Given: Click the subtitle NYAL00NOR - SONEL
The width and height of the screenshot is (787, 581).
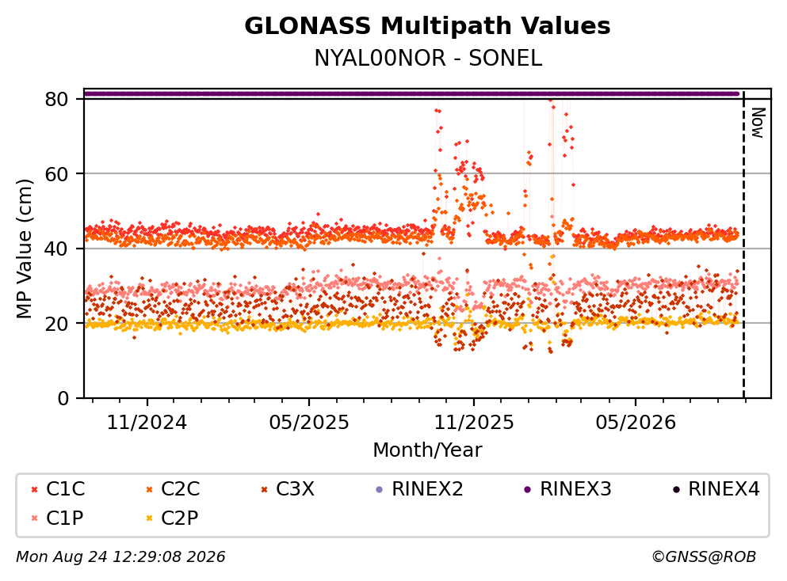Looking at the screenshot, I should tap(428, 59).
